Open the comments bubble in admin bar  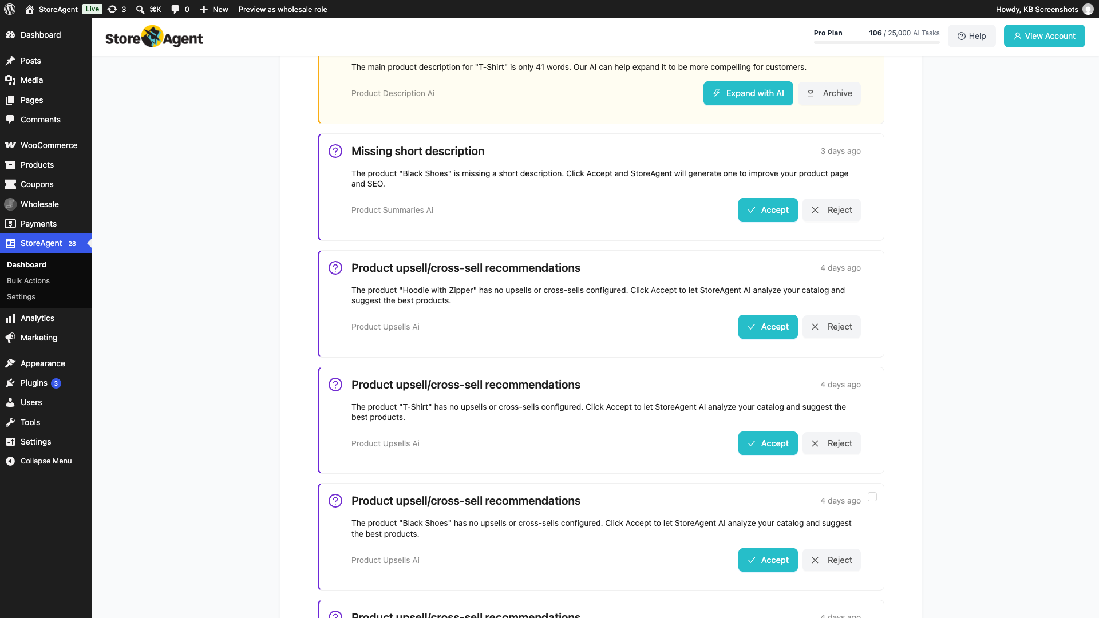coord(180,9)
